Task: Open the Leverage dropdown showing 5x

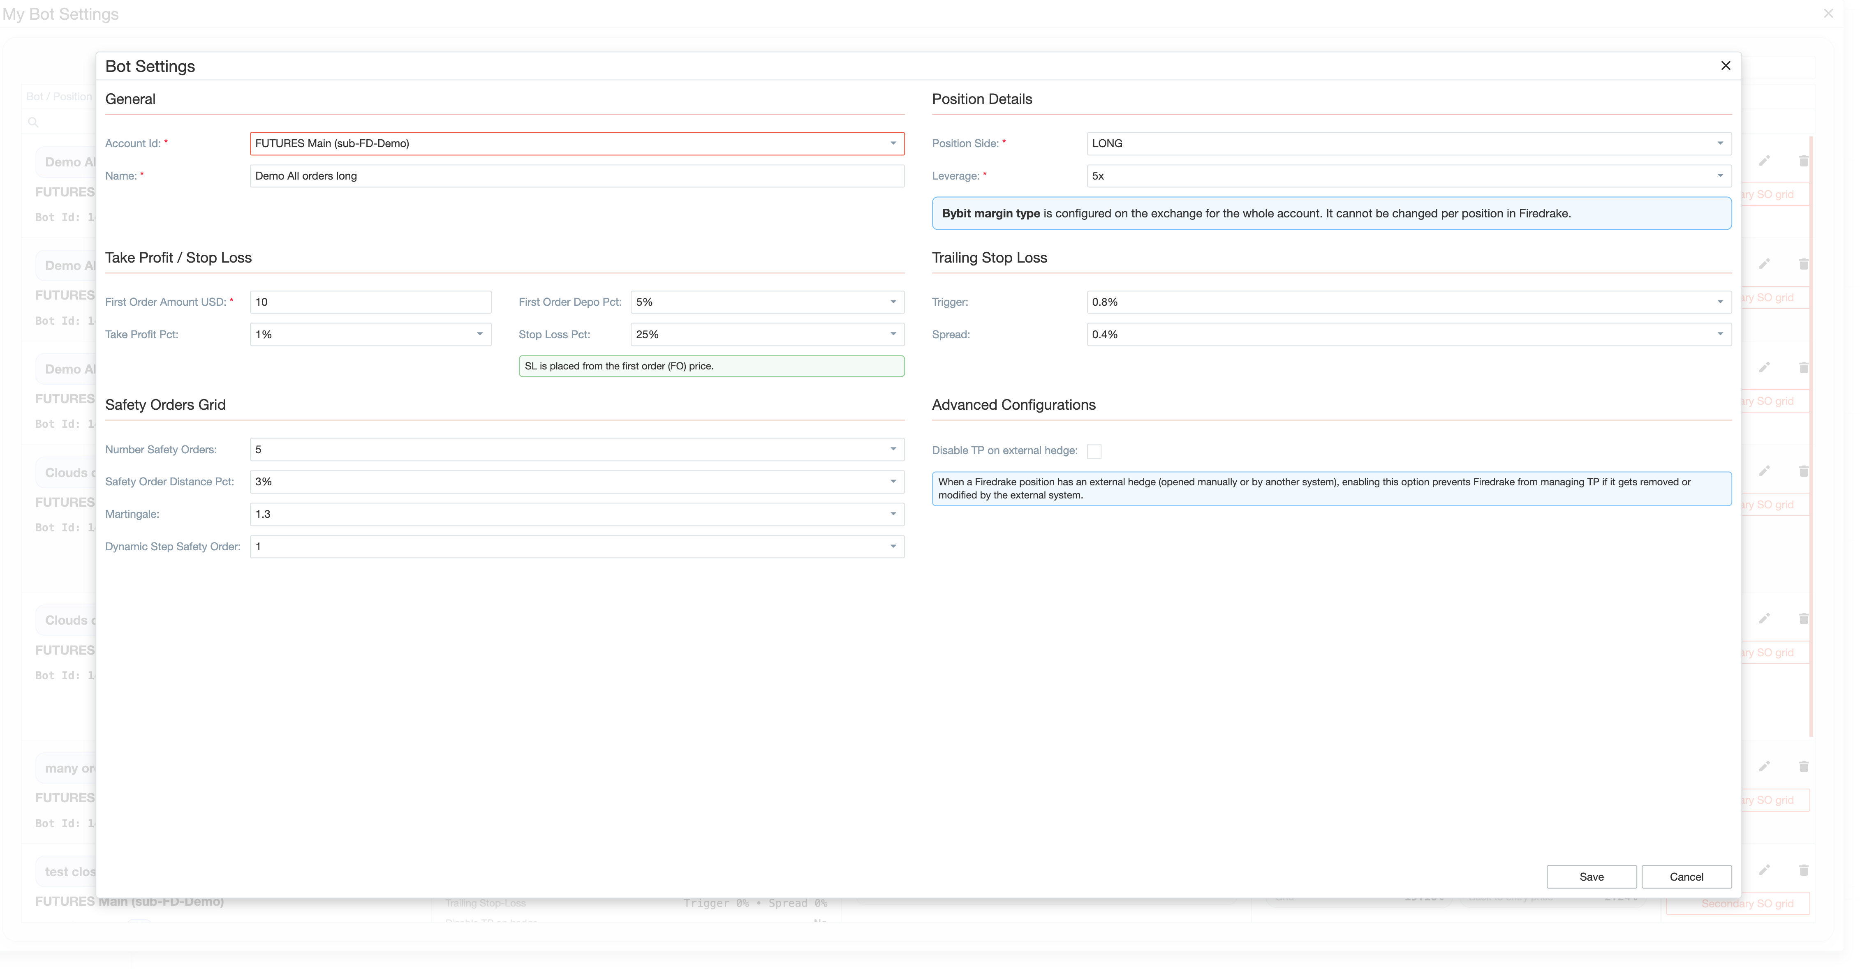Action: coord(1721,176)
